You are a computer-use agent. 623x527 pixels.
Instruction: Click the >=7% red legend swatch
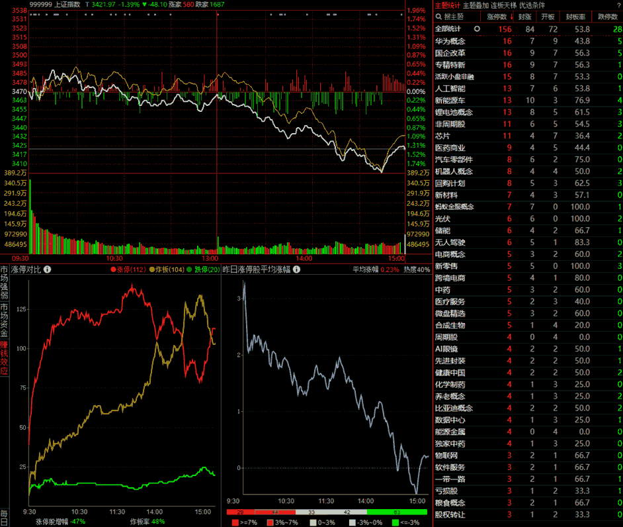pyautogui.click(x=235, y=522)
